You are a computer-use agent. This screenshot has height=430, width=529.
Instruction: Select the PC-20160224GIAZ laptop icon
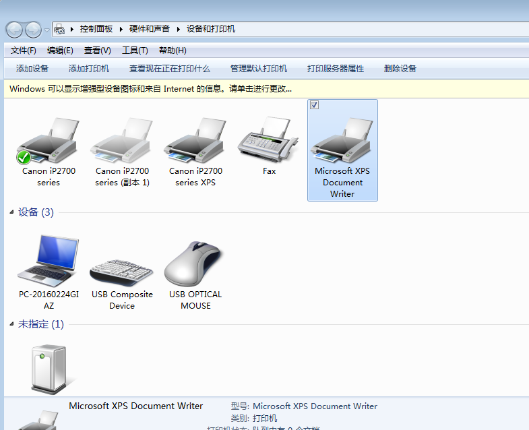(x=49, y=261)
